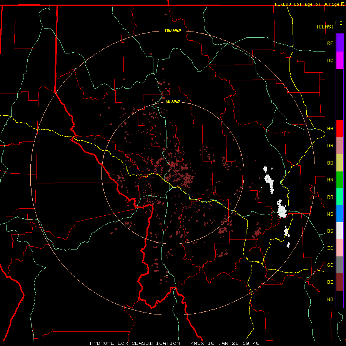Click the [CLAS] legend header
346x346 pixels.
[x=325, y=27]
